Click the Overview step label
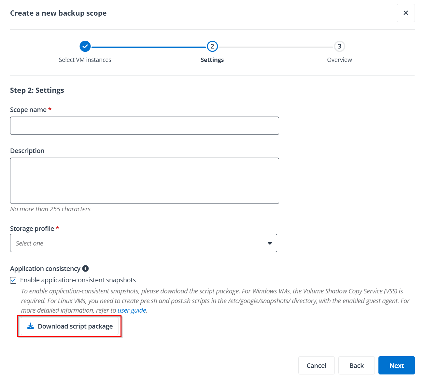The height and width of the screenshot is (380, 425). point(339,60)
